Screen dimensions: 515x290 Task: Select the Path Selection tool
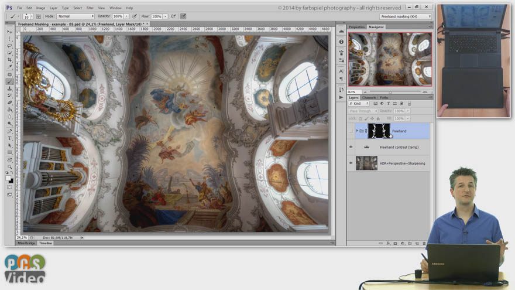pos(9,145)
